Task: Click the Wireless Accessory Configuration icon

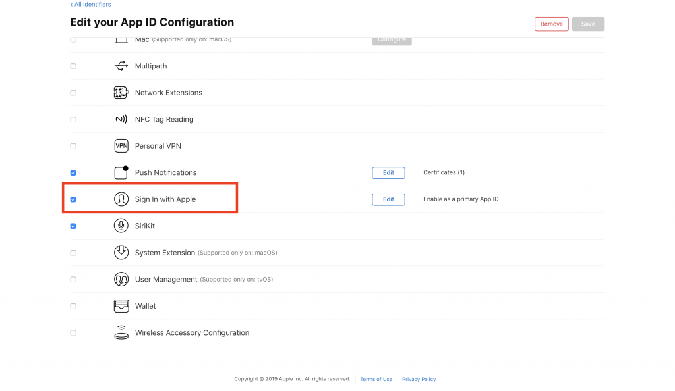Action: [x=121, y=332]
